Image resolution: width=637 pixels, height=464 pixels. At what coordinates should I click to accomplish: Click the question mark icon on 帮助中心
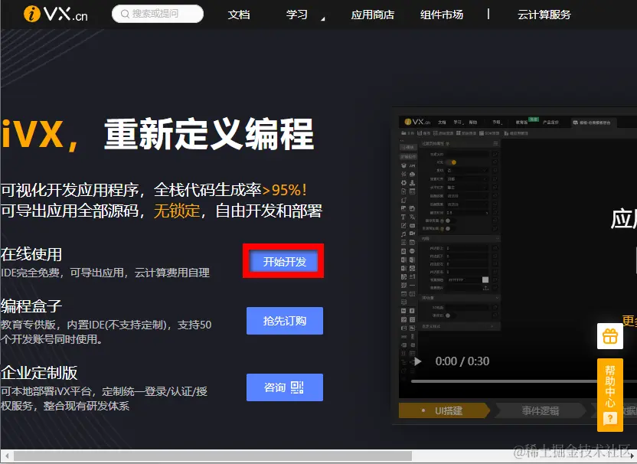pos(610,420)
